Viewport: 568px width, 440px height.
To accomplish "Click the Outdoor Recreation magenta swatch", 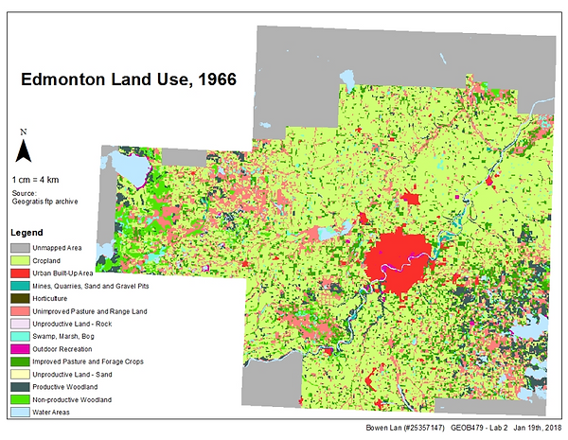I will 20,349.
